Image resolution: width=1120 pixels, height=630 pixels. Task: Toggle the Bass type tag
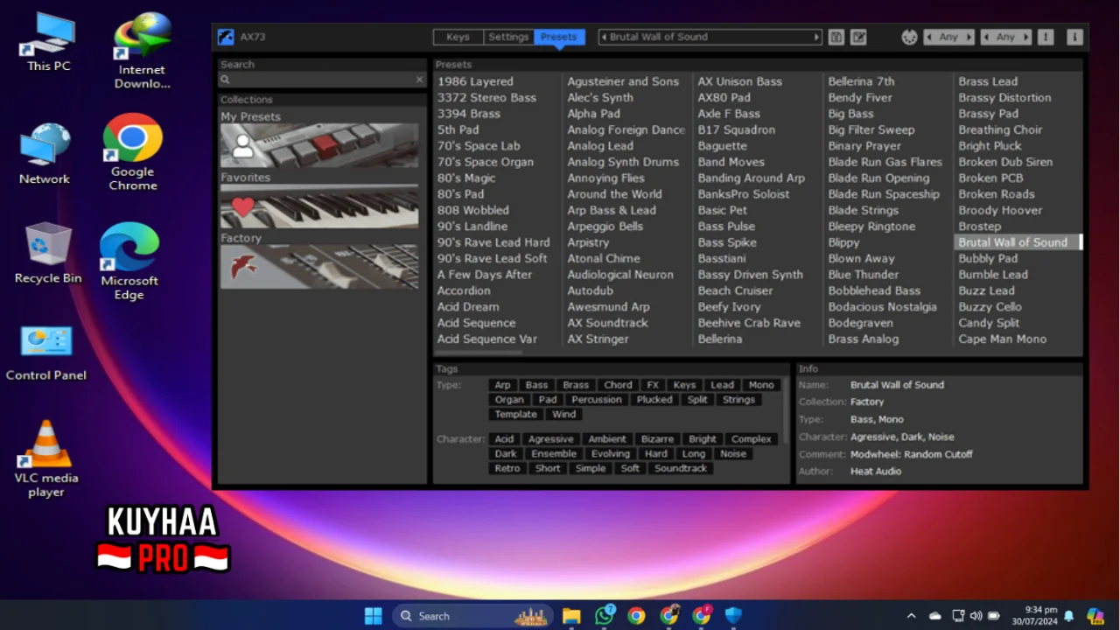[536, 385]
